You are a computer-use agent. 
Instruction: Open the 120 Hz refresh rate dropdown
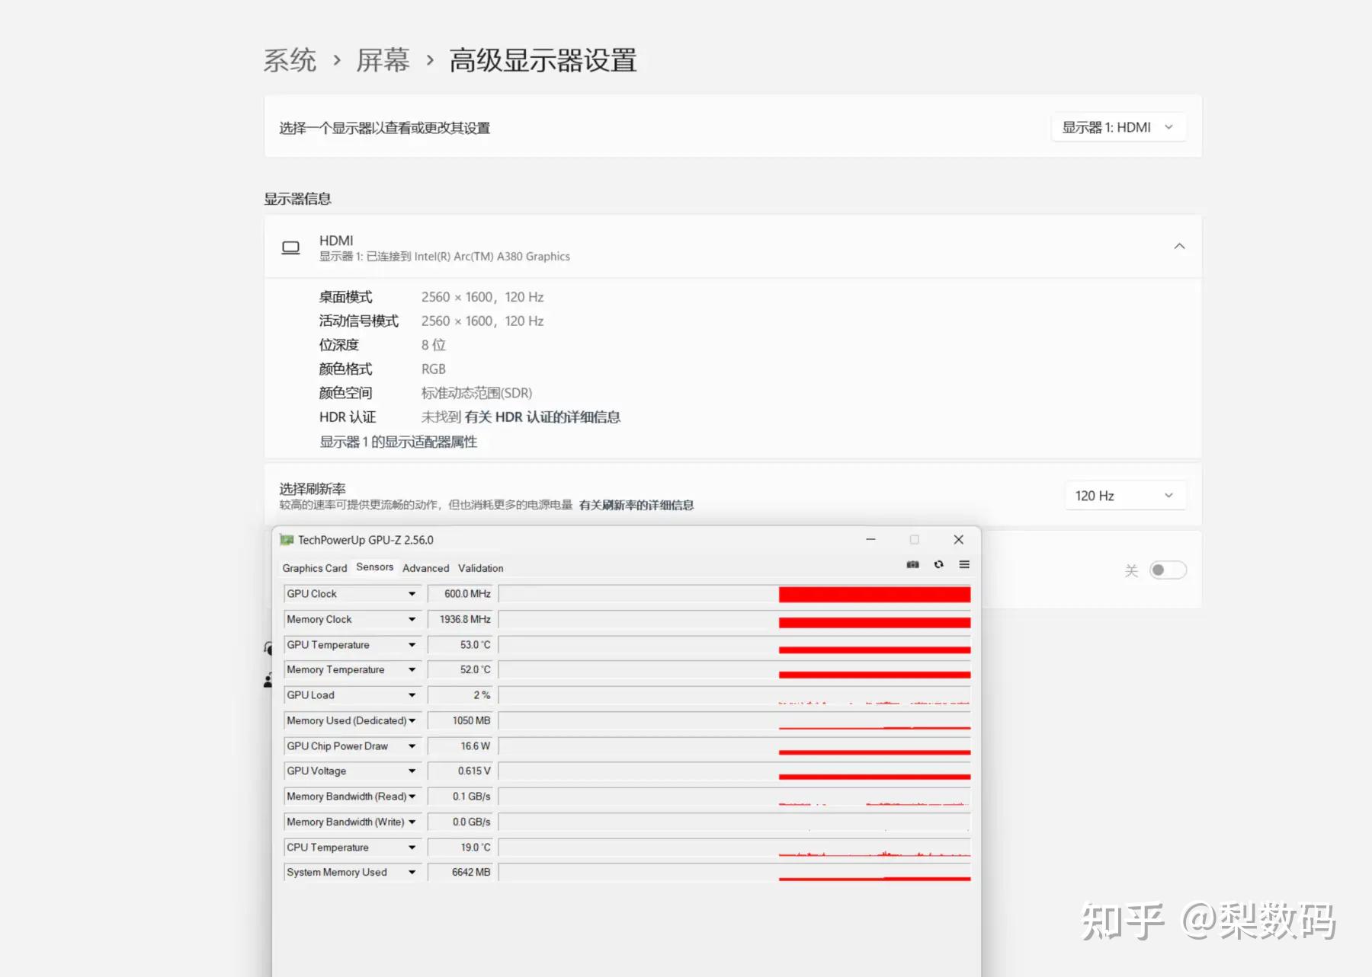click(1125, 495)
